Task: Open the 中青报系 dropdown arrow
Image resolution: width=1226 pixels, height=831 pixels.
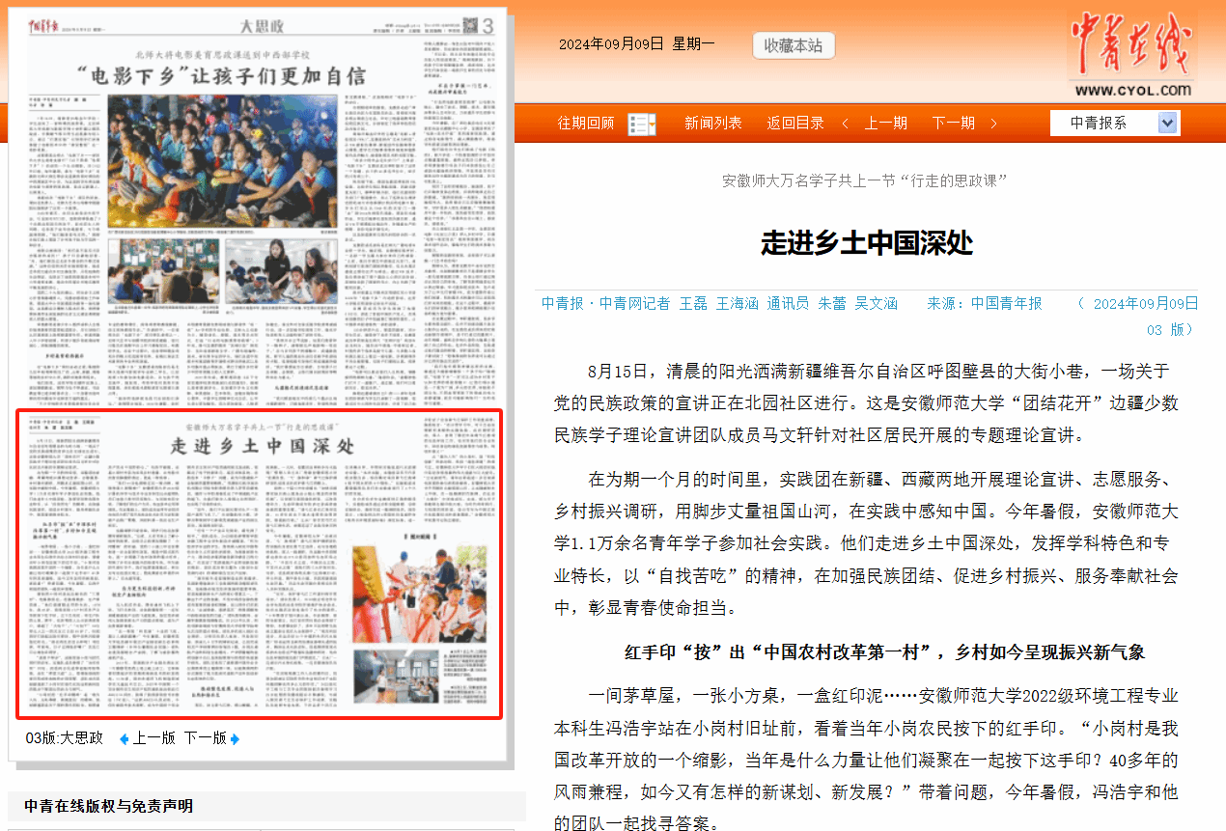Action: pos(1168,123)
